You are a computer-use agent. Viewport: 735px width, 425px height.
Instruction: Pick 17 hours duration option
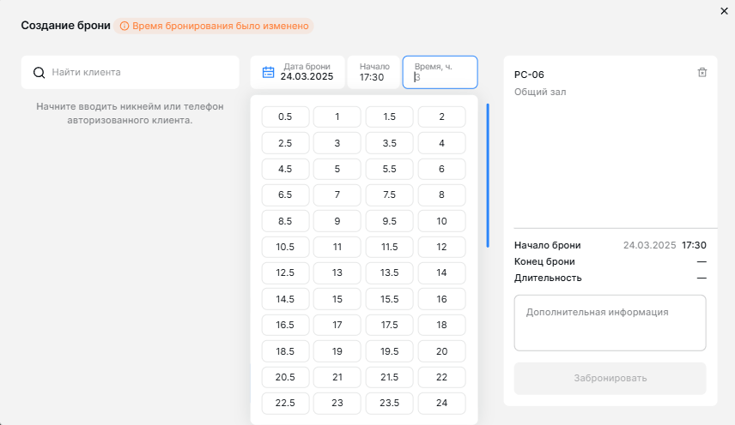point(337,325)
